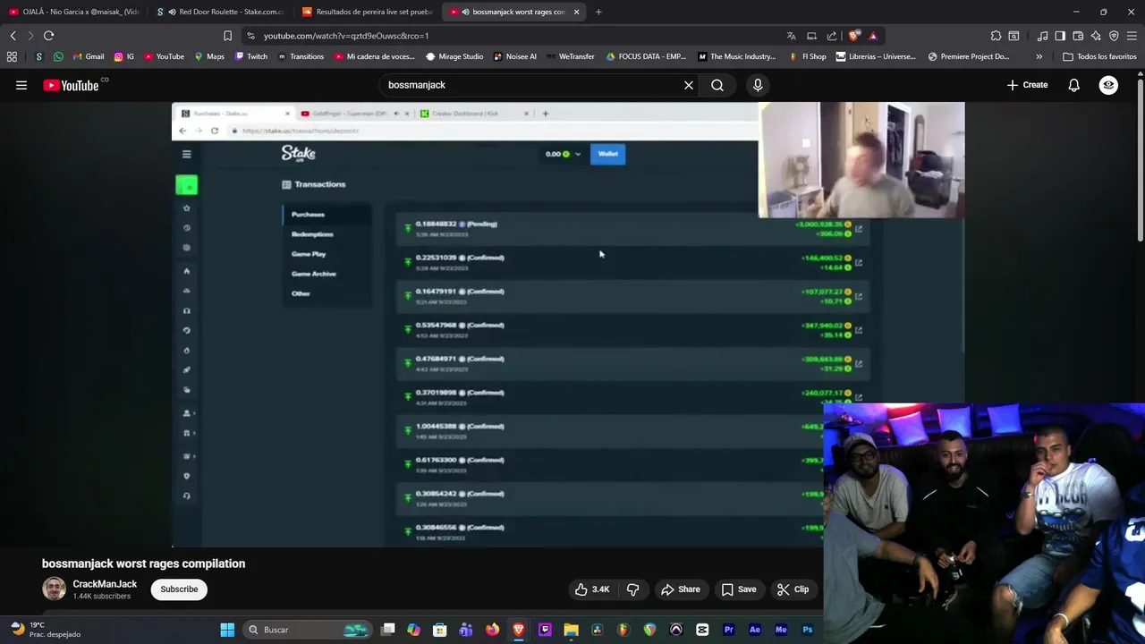Open Premiere Pro from the taskbar

pyautogui.click(x=728, y=630)
